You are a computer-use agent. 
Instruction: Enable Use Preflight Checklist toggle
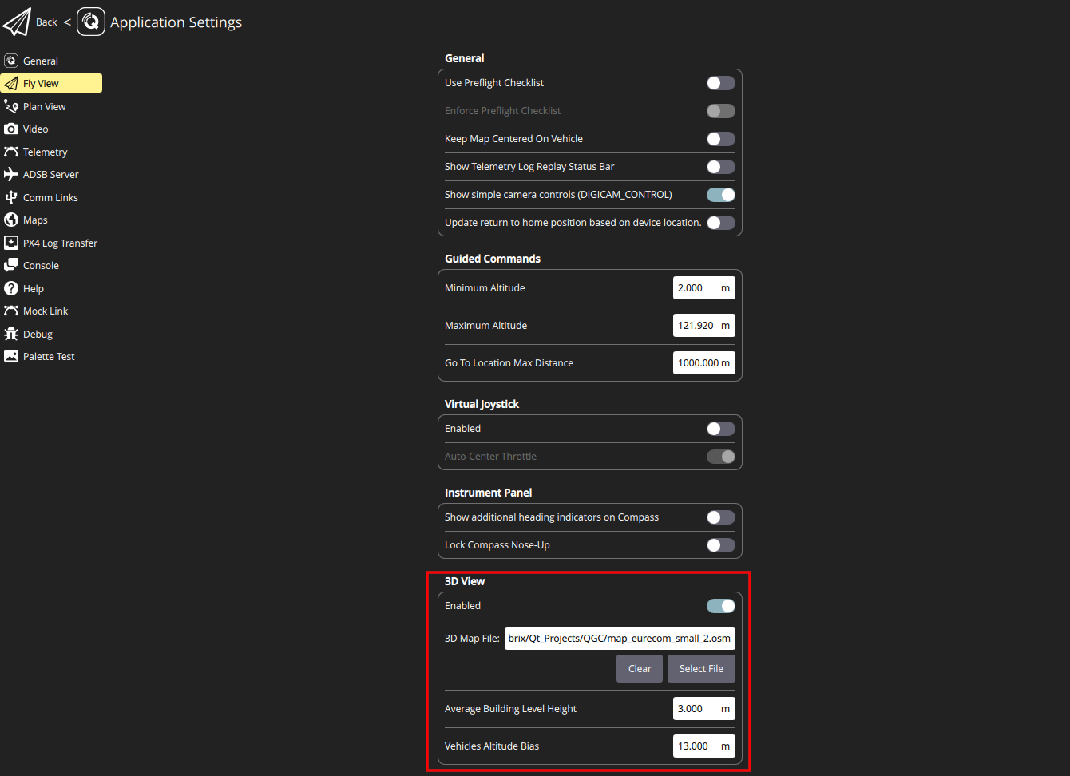pyautogui.click(x=720, y=83)
